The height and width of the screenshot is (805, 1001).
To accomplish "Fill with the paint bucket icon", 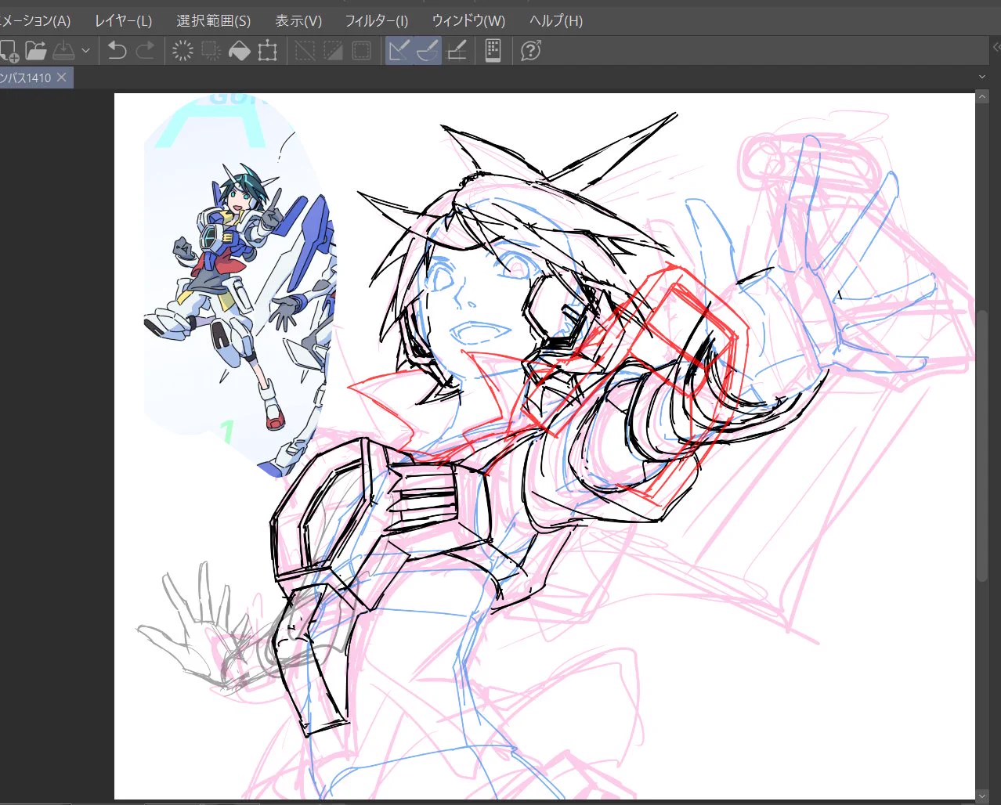I will [239, 51].
